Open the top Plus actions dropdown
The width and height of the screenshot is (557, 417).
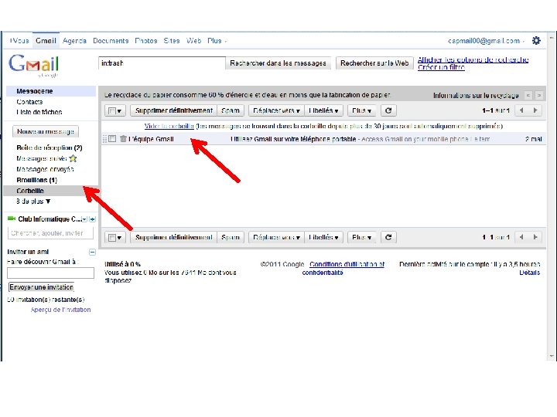[361, 110]
